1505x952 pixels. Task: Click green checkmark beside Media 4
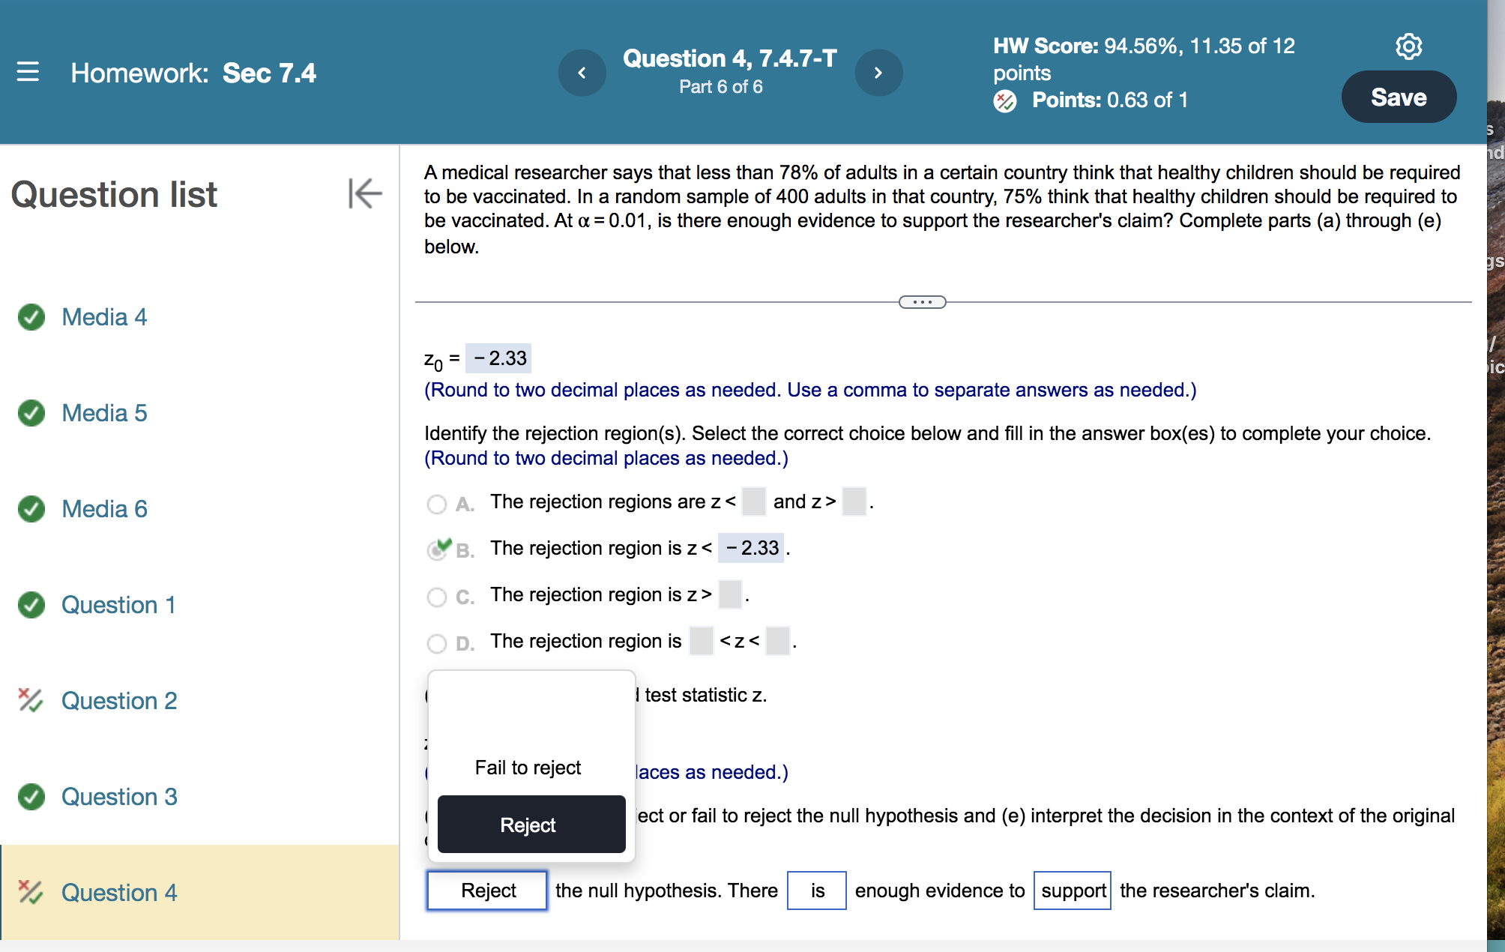(x=31, y=317)
